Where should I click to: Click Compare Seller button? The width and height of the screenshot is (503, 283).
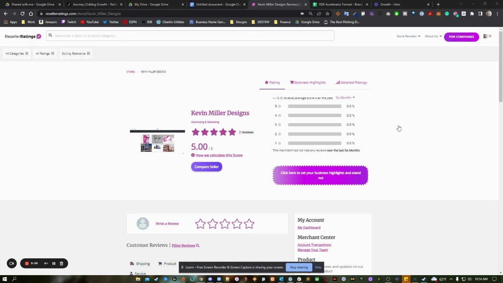[207, 167]
